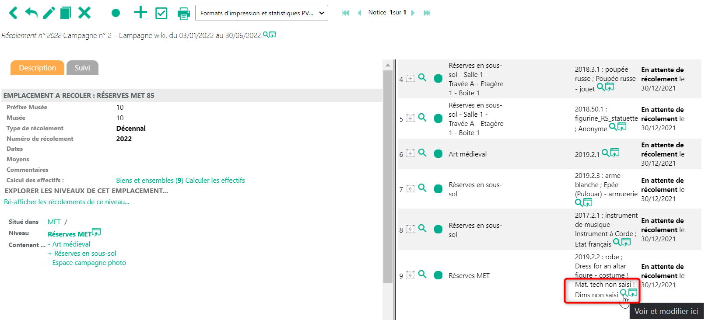This screenshot has height=320, width=705.
Task: Click the back chevron in the toolbar
Action: pos(13,13)
